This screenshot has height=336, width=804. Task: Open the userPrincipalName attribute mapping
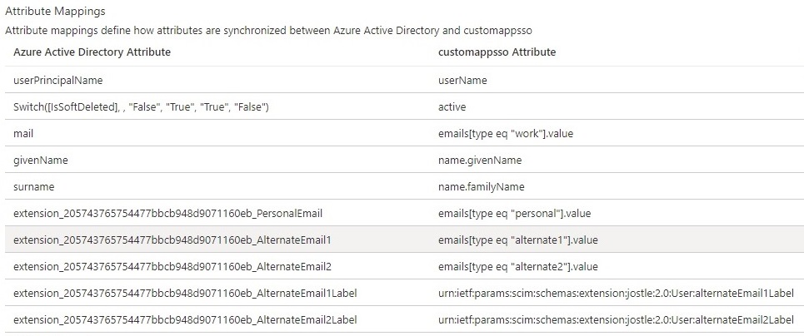[x=58, y=81]
